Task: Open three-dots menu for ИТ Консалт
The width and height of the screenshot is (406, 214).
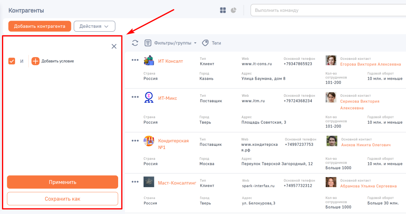Action: tap(135, 60)
